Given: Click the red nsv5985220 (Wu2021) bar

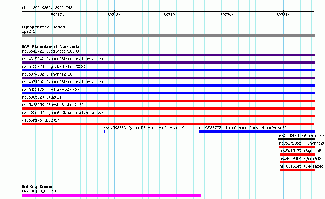Looking at the screenshot, I should [168, 101].
